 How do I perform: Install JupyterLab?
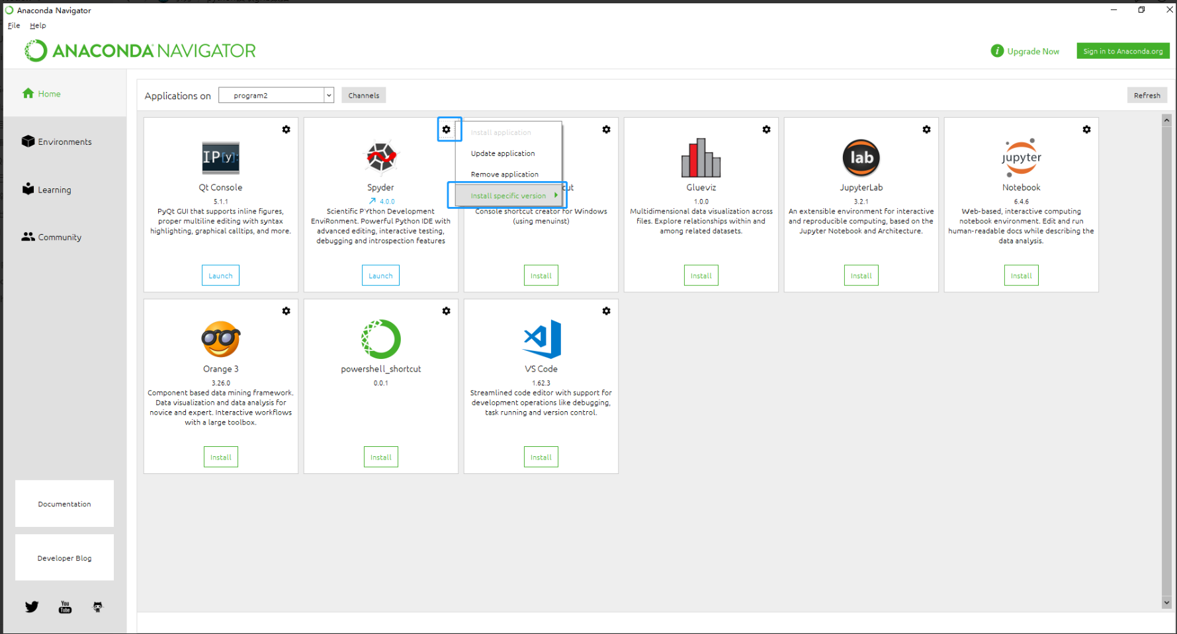(861, 276)
